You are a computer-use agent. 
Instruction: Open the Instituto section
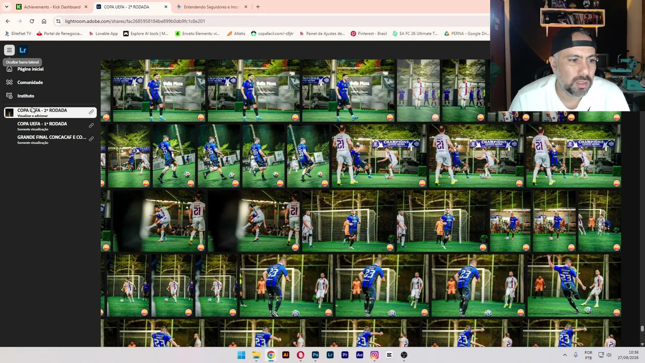tap(26, 96)
